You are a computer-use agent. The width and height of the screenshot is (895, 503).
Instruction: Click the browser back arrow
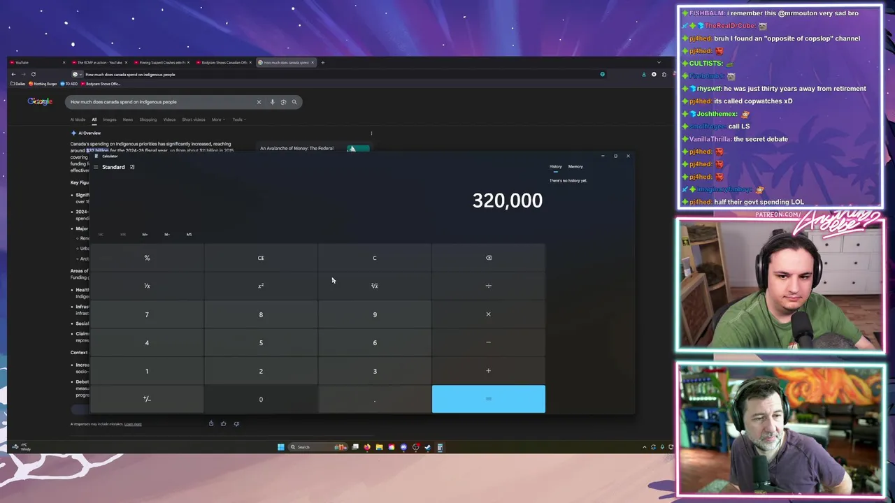(13, 74)
